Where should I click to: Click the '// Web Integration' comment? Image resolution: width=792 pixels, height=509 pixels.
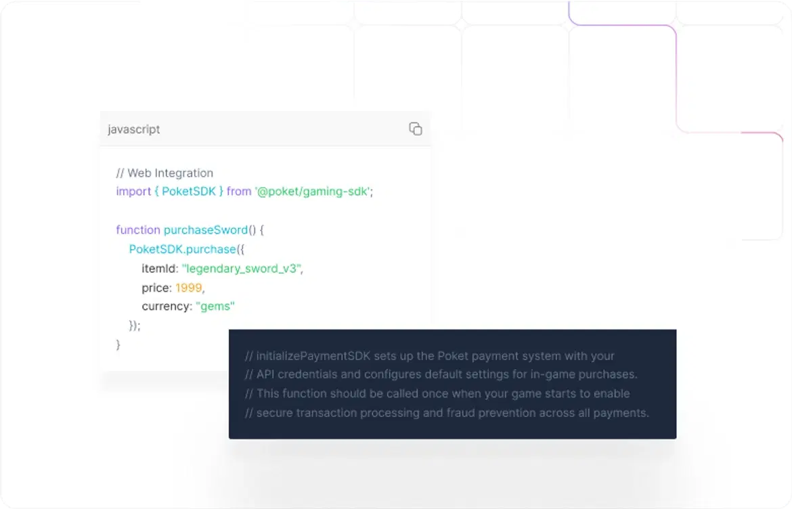(x=164, y=173)
